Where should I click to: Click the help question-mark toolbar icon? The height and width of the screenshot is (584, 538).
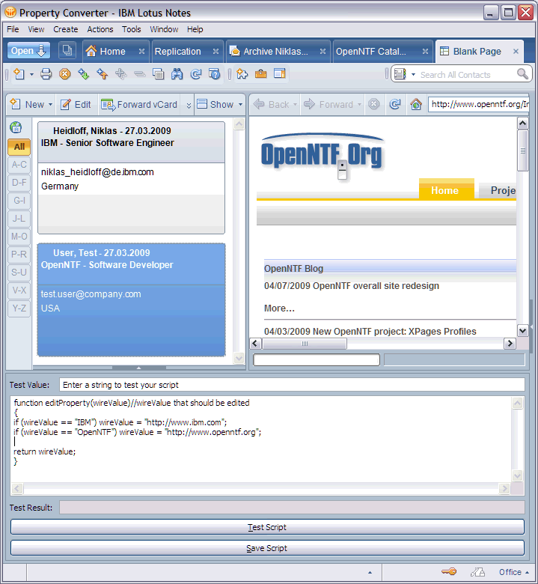point(215,74)
